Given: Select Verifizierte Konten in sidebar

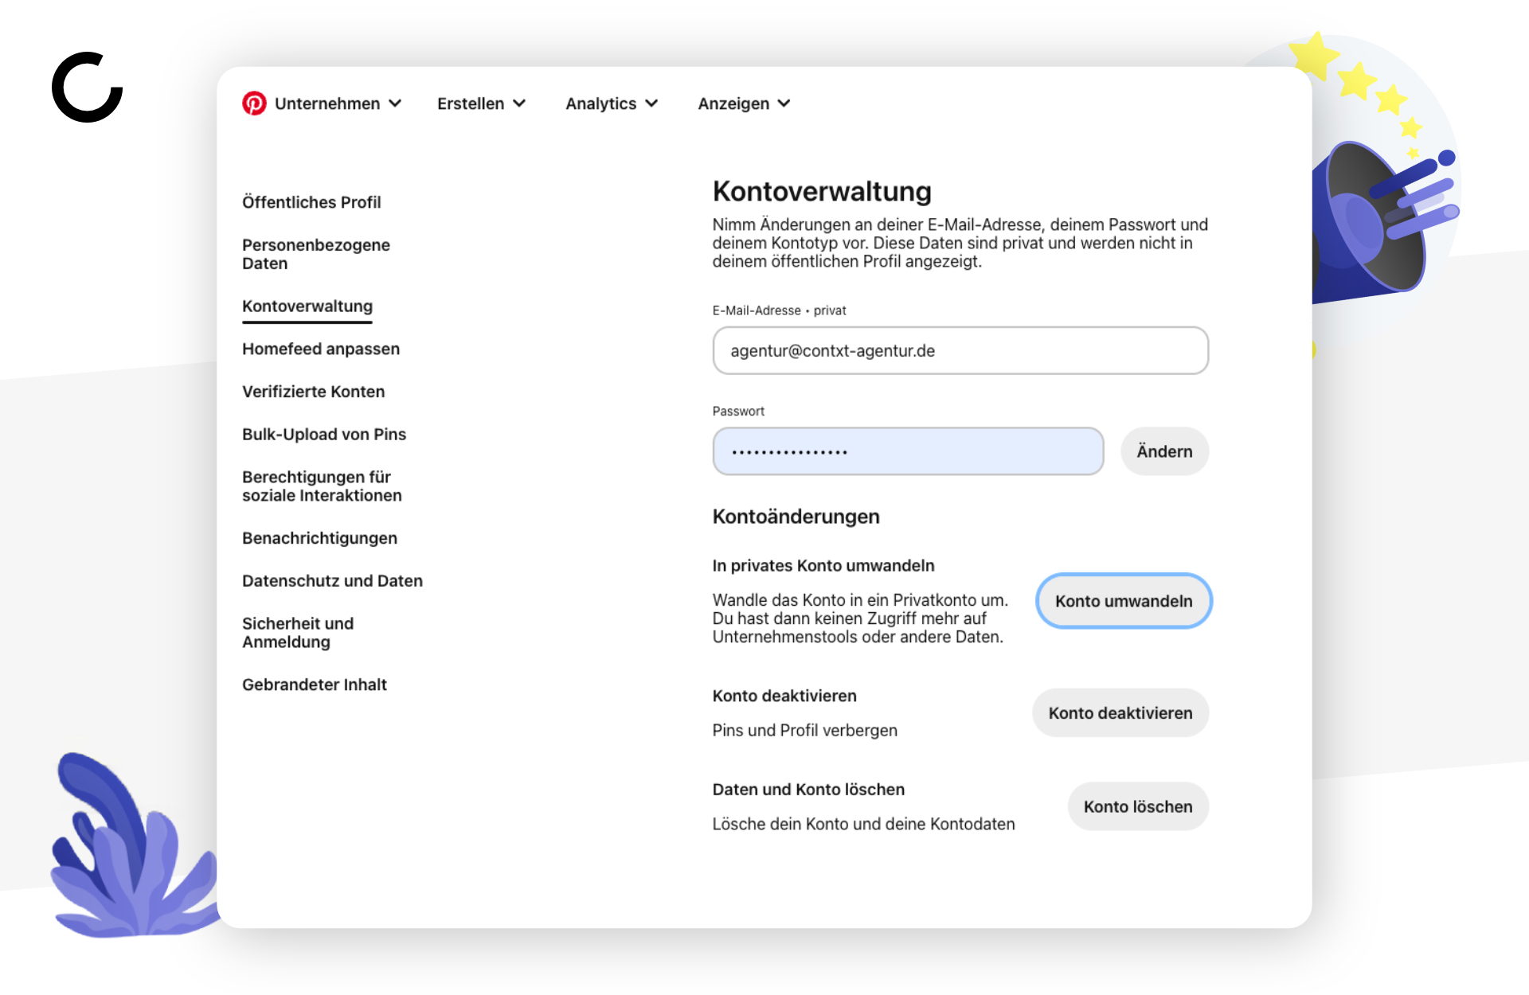Looking at the screenshot, I should coord(314,392).
